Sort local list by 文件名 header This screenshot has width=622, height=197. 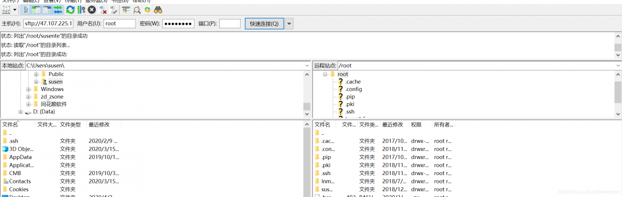click(x=18, y=125)
